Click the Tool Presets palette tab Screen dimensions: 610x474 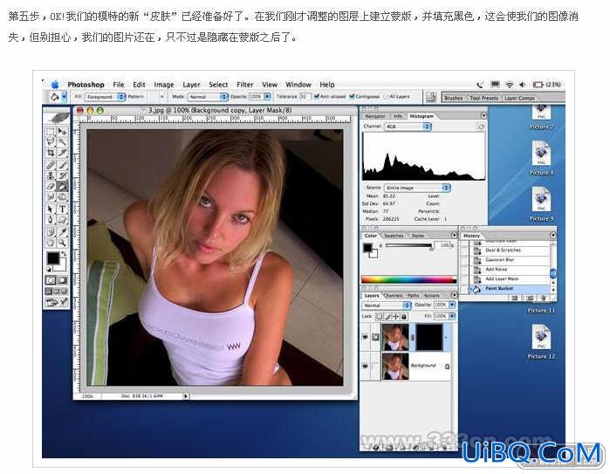click(483, 98)
